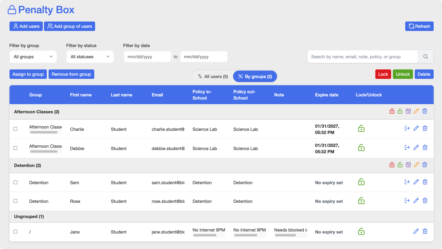Tick the checkbox for Jane's row
This screenshot has width=442, height=249.
tap(16, 232)
